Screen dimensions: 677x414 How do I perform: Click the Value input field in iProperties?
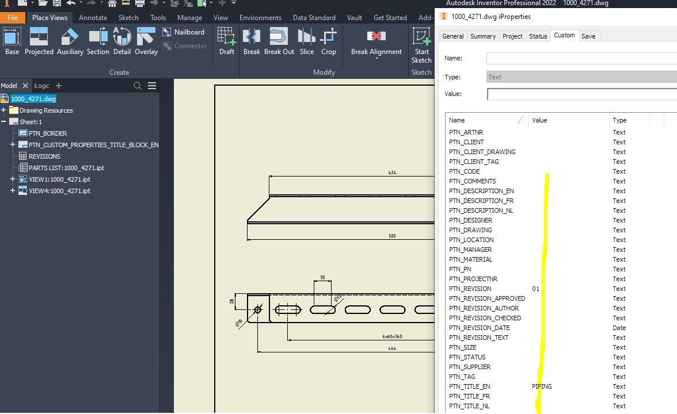(x=581, y=94)
